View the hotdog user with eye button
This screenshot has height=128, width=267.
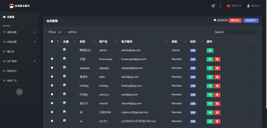[210, 86]
